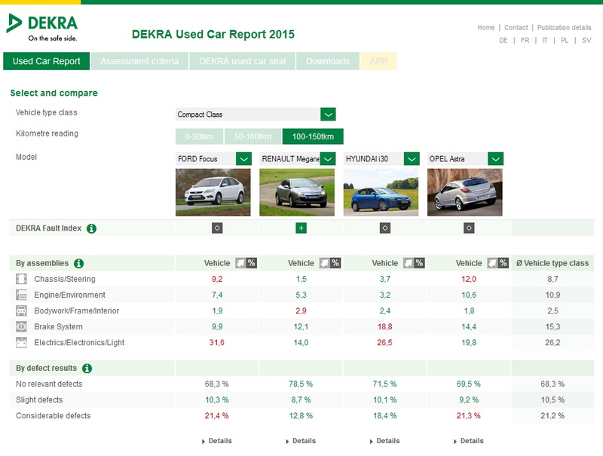Viewport: 603px width, 456px height.
Task: Open the OPEL Astra model dropdown
Action: (x=495, y=159)
